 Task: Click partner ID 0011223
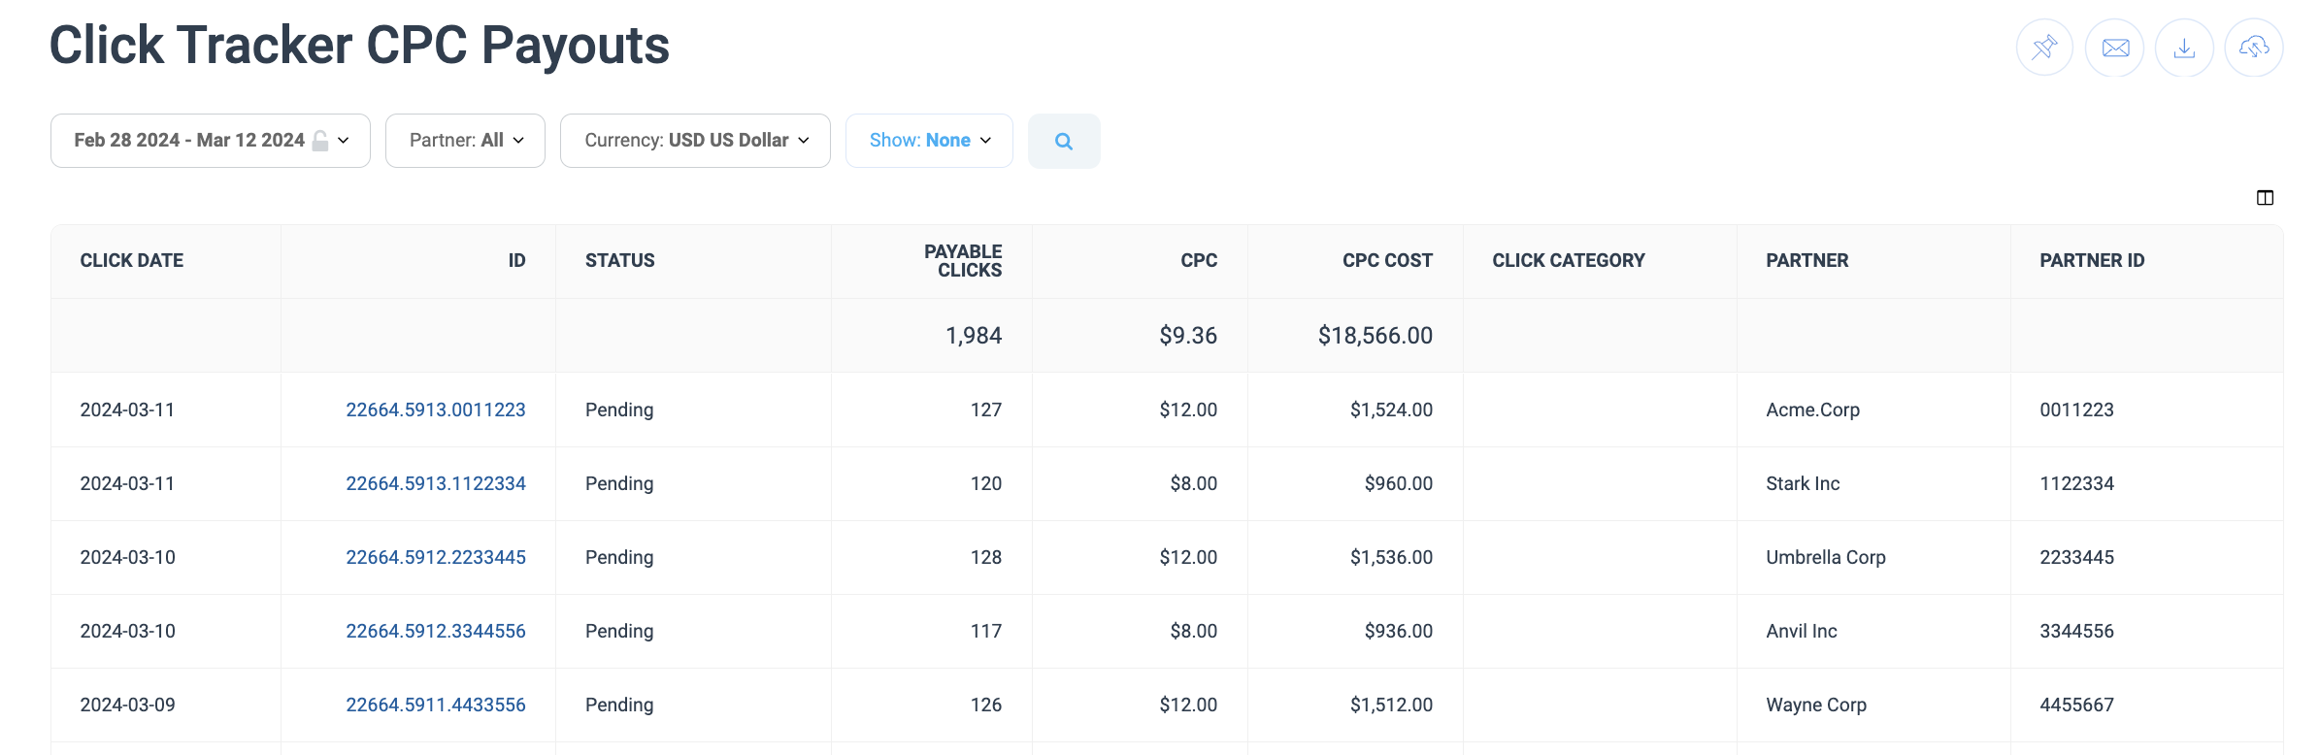[x=2076, y=410]
